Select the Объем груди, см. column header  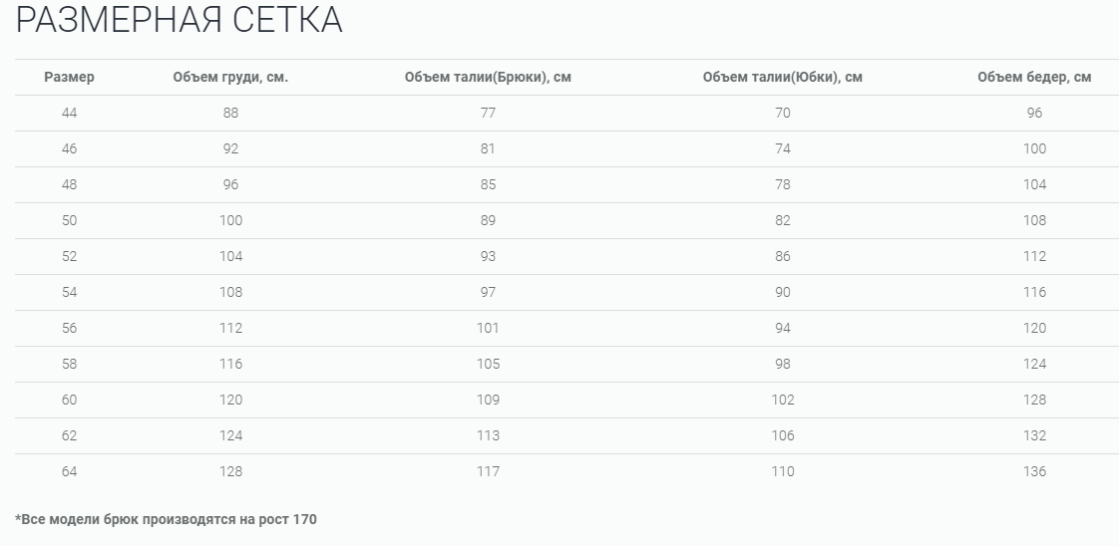coord(230,78)
